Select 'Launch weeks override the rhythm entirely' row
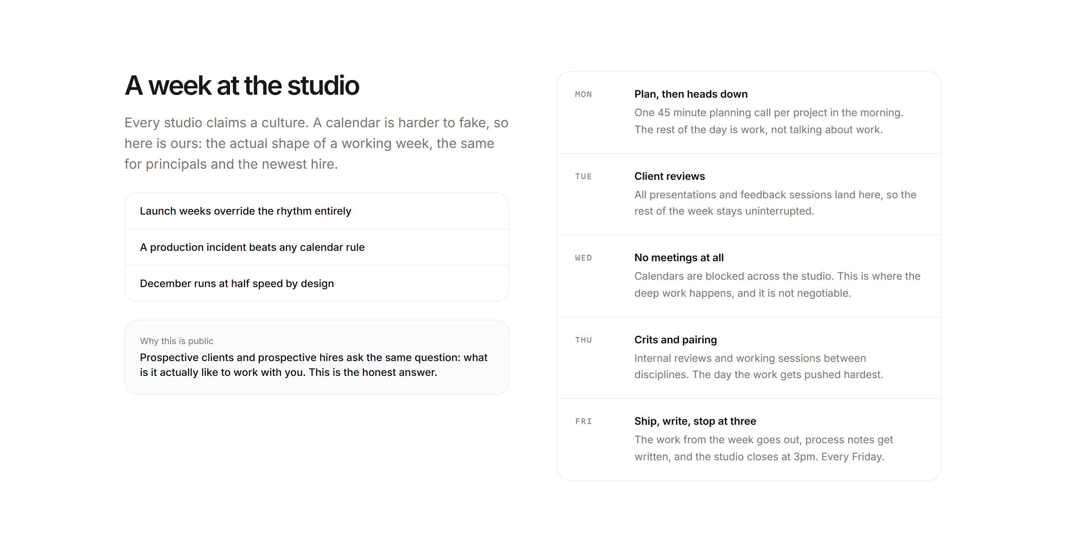This screenshot has height=552, width=1066. (x=316, y=211)
